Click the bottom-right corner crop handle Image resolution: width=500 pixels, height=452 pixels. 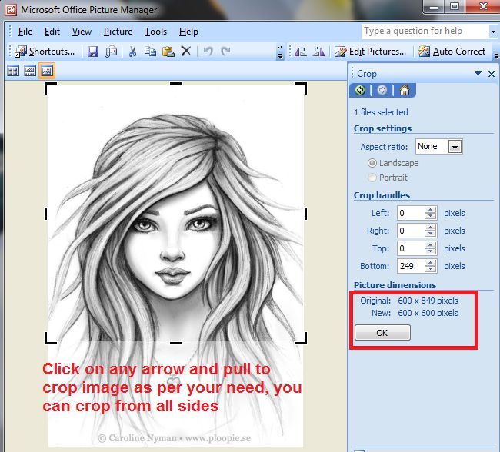(x=301, y=338)
